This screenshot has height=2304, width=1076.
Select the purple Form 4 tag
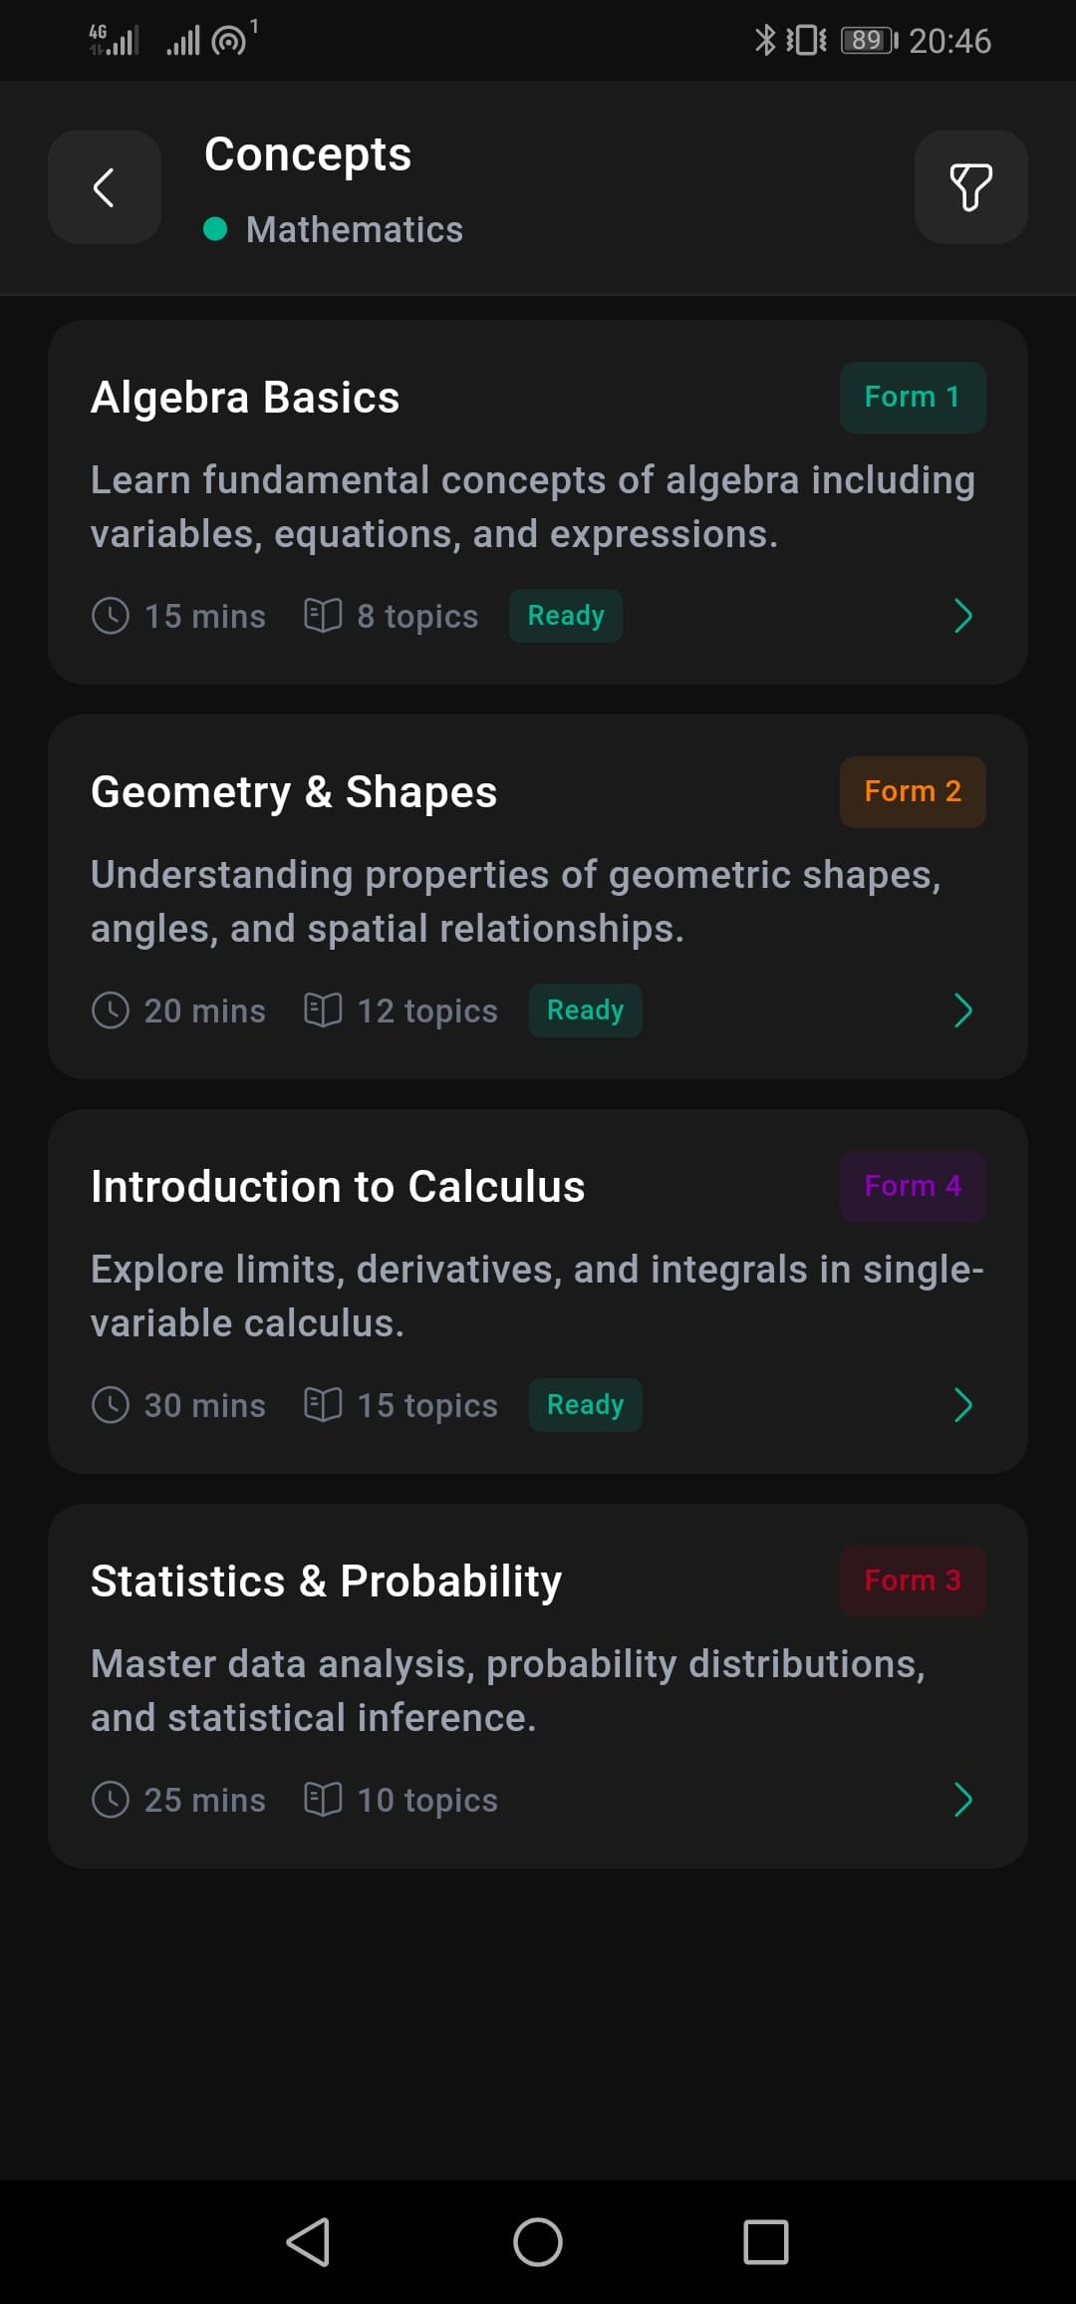pos(913,1186)
